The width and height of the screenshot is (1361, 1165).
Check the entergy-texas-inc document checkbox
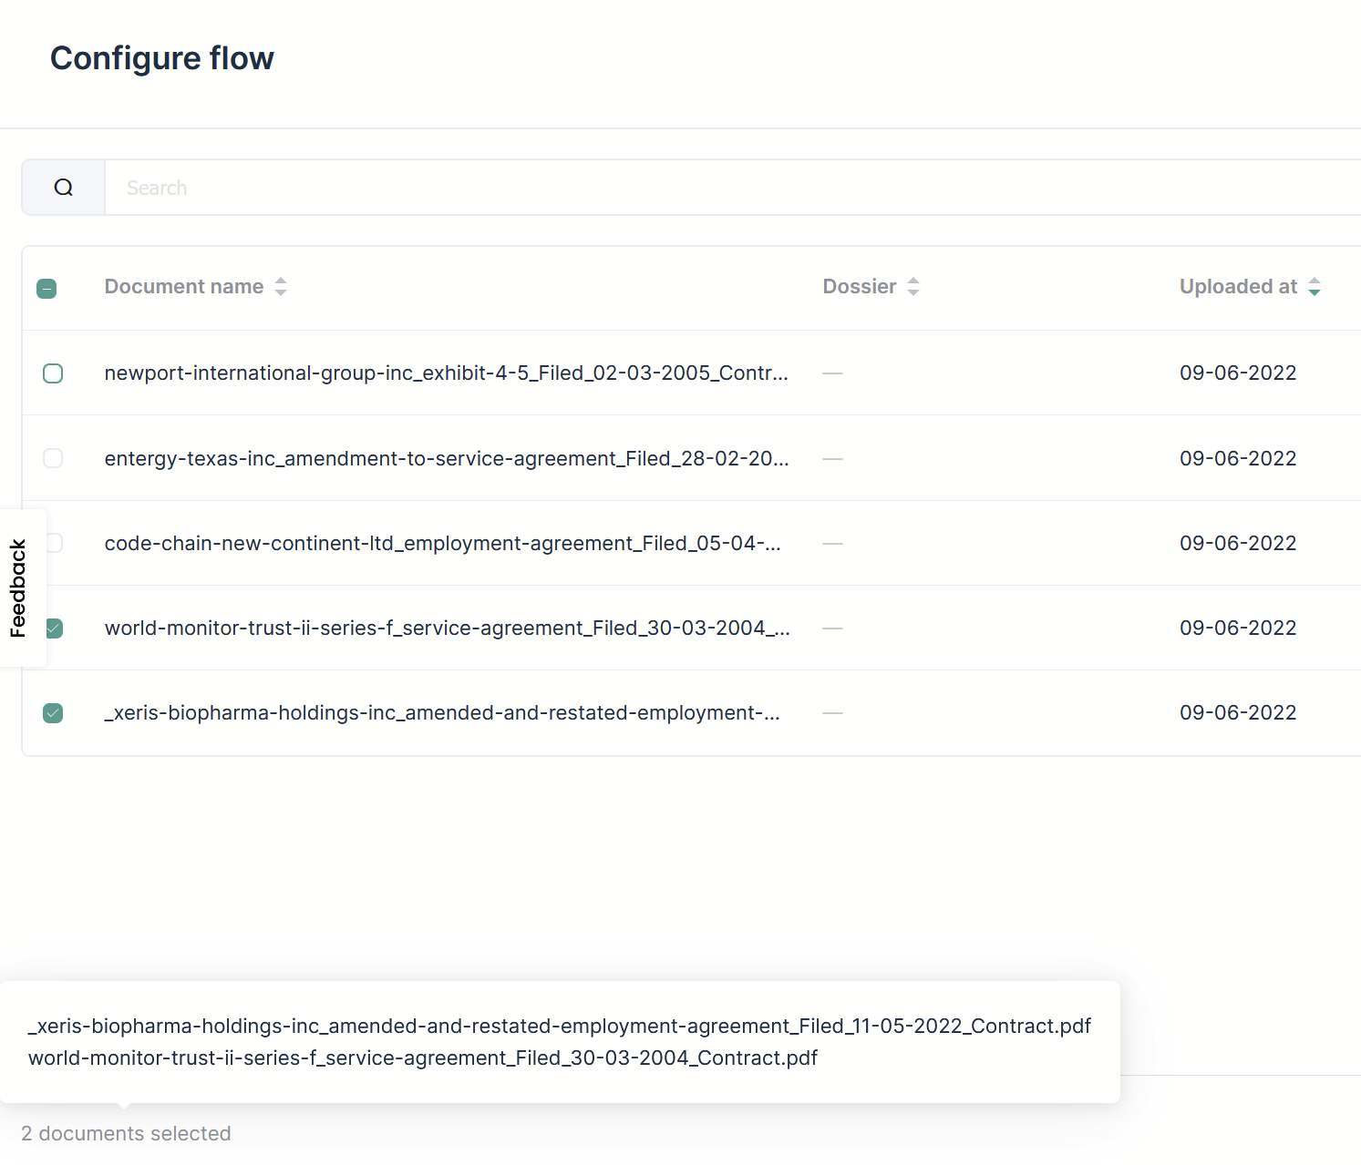pyautogui.click(x=53, y=458)
